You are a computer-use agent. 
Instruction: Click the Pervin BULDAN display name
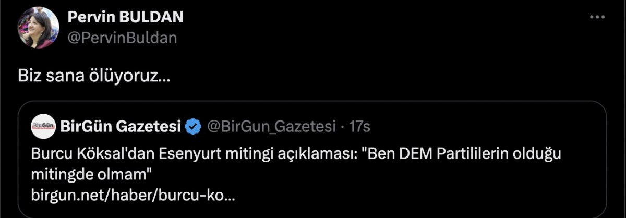125,17
